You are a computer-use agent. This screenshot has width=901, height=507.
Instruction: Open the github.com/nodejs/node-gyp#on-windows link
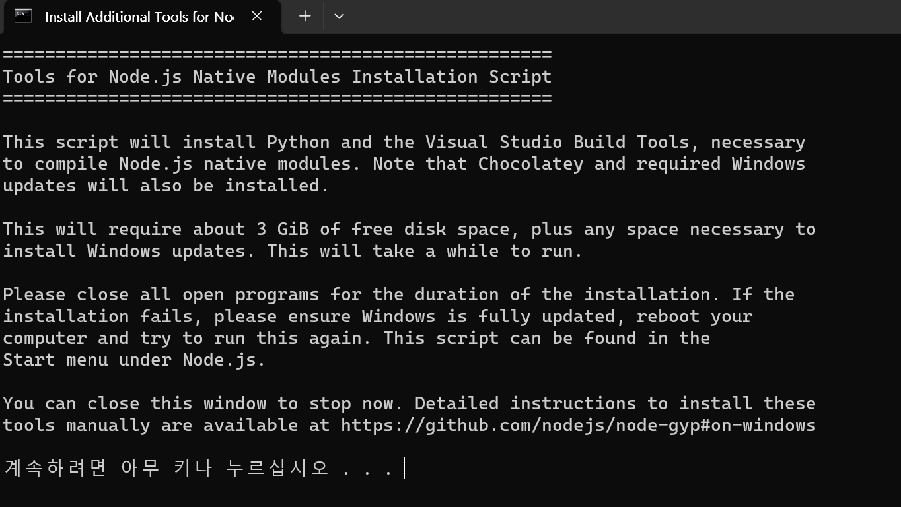[579, 425]
